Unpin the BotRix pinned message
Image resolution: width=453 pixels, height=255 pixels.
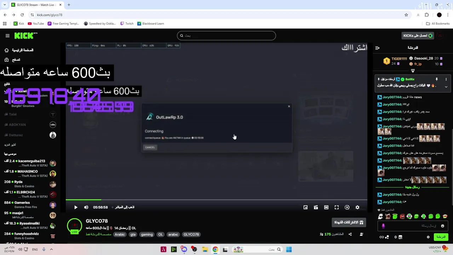437,79
